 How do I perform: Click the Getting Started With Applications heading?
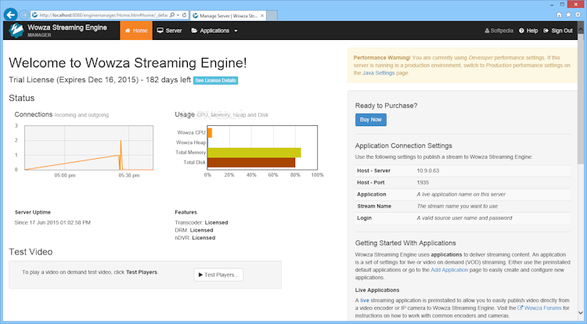(405, 243)
